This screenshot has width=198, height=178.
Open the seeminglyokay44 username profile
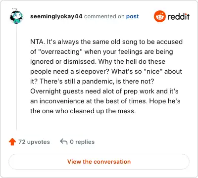[x=56, y=16]
